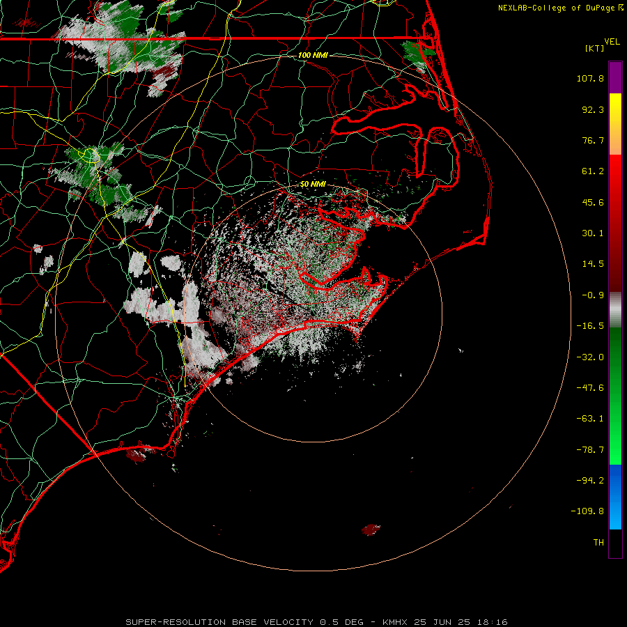The image size is (627, 627).
Task: Click the 76.7 velocity scale value
Action: pos(593,140)
